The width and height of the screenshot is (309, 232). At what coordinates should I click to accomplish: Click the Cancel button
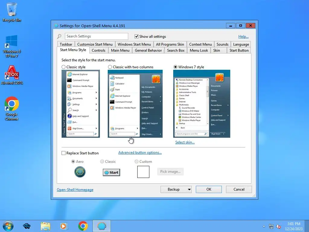point(239,189)
